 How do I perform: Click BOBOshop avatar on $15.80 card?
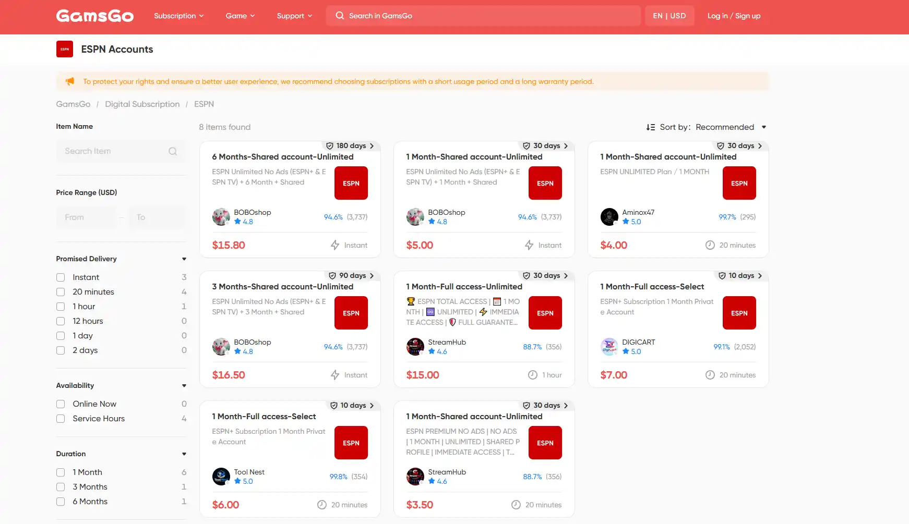click(x=221, y=217)
